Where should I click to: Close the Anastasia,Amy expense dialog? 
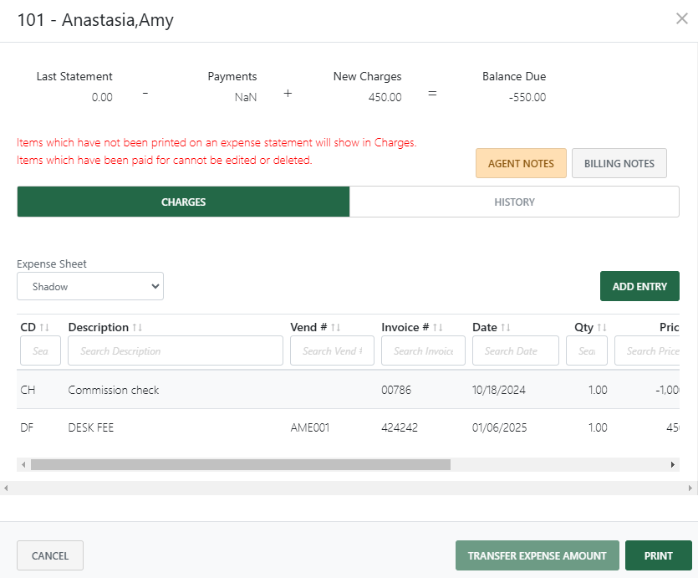681,18
